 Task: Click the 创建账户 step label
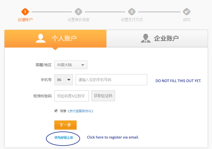point(25,20)
